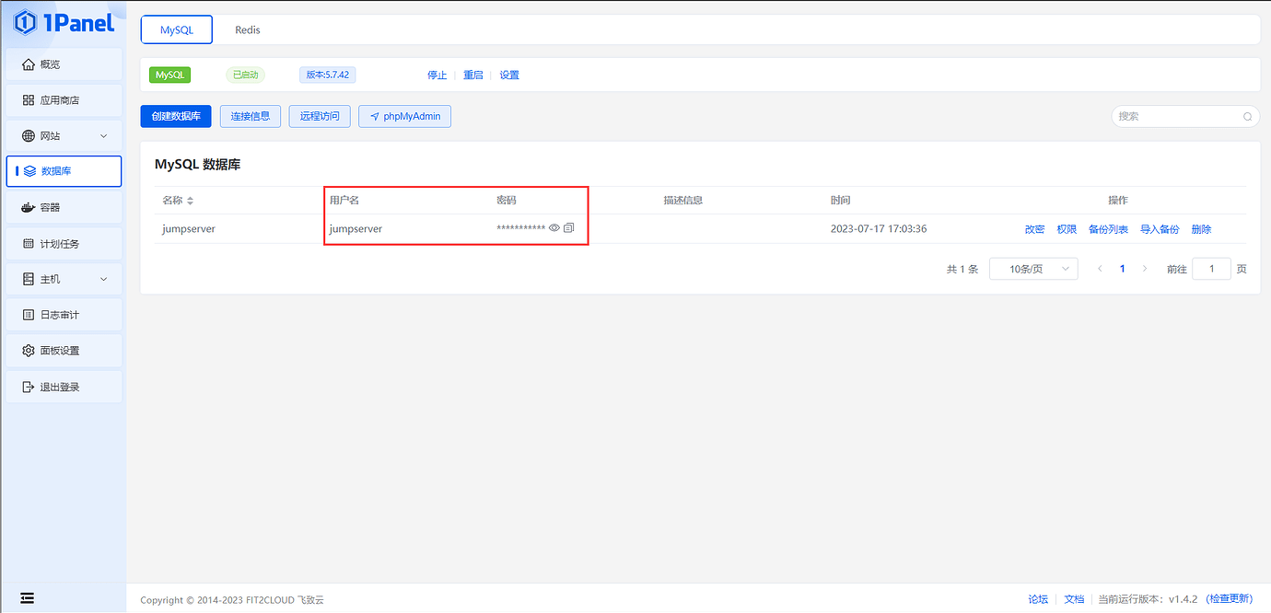Click 重启 to restart MySQL
This screenshot has width=1271, height=613.
pyautogui.click(x=472, y=75)
